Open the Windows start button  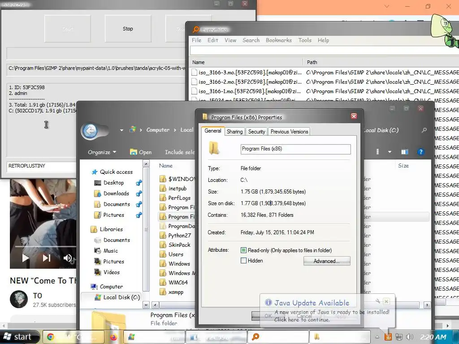click(x=19, y=337)
